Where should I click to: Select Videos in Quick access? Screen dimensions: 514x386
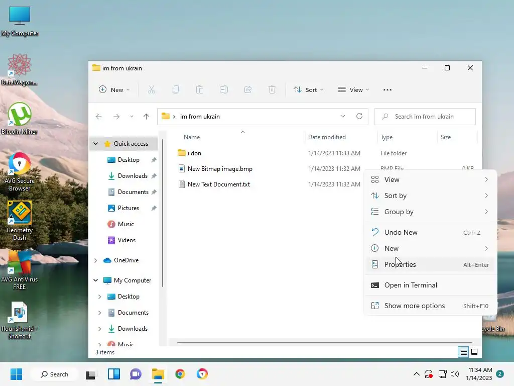point(126,240)
